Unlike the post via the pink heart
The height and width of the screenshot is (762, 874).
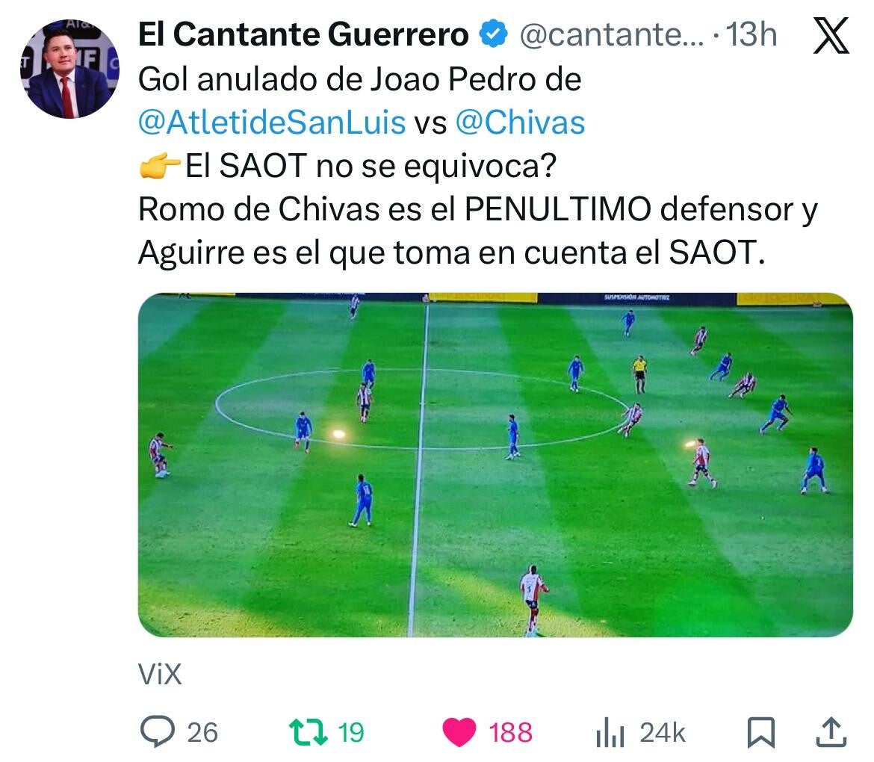pyautogui.click(x=459, y=732)
